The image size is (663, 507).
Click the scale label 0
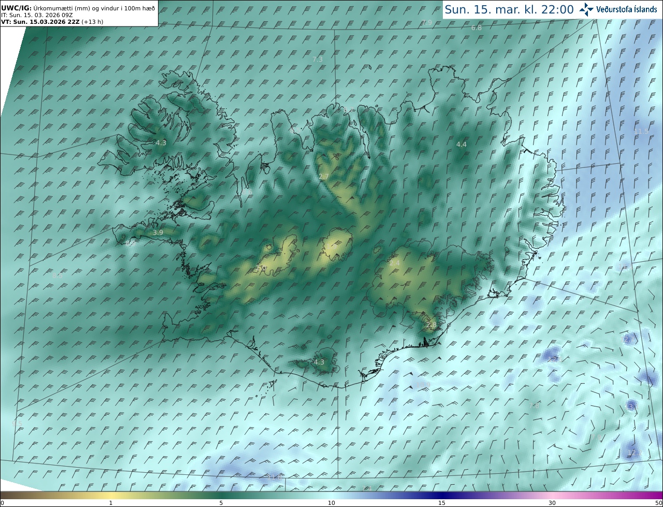(x=2, y=503)
